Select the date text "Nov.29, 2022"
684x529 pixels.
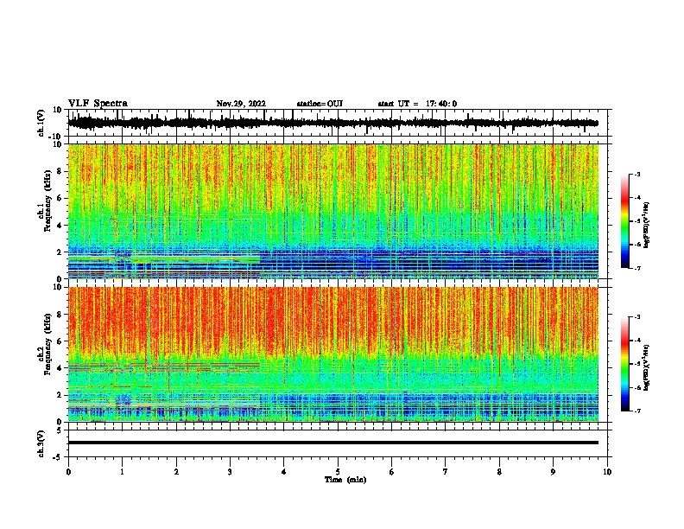(x=241, y=104)
